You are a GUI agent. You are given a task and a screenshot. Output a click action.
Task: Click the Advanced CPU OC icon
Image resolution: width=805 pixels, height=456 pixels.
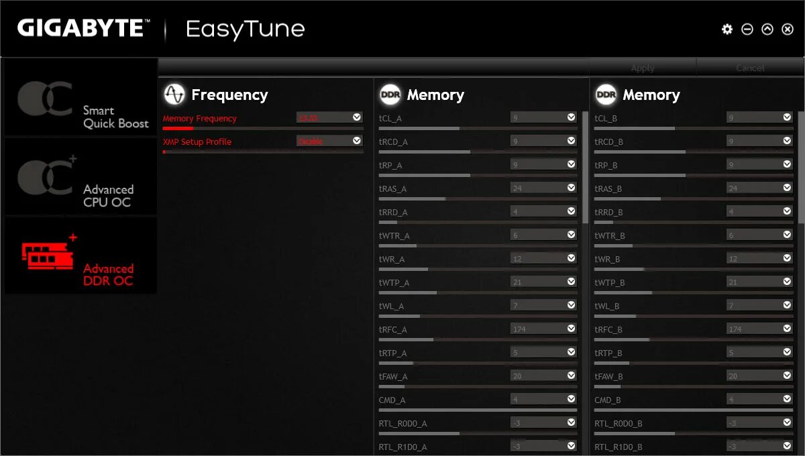pyautogui.click(x=47, y=176)
